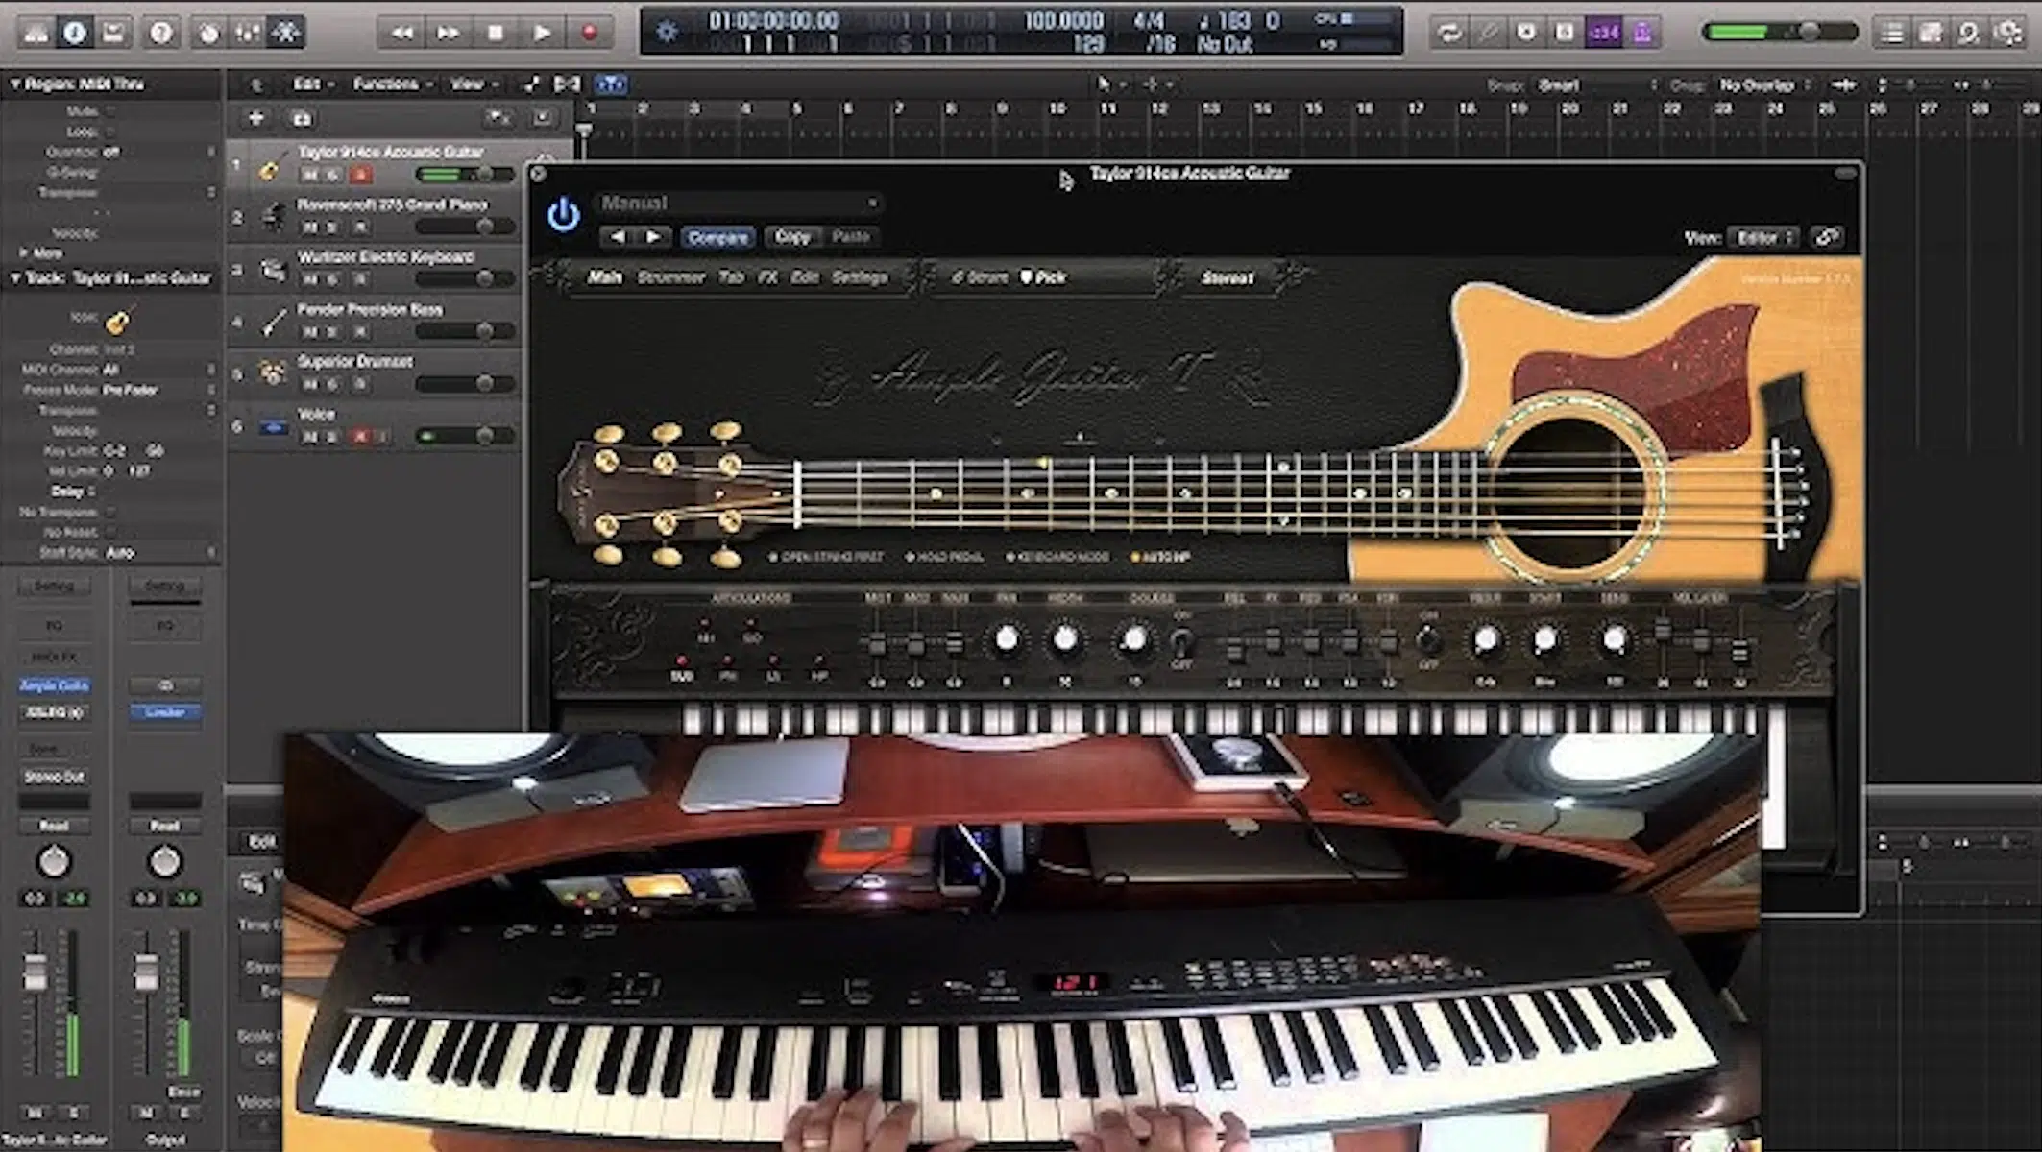The height and width of the screenshot is (1152, 2042).
Task: Open the Note Pads icon
Action: tap(1931, 33)
